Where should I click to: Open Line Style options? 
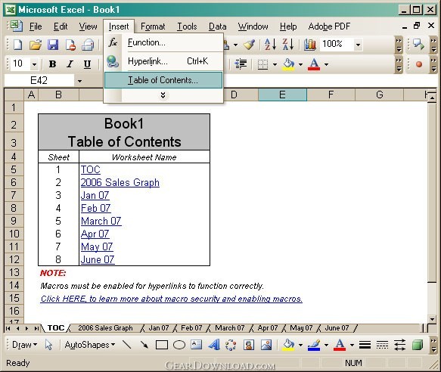click(365, 345)
